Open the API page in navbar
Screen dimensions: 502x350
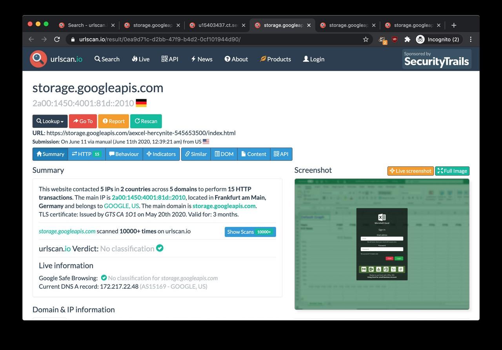click(170, 59)
